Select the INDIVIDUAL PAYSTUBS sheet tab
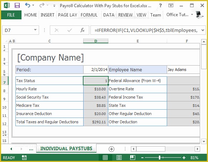The image size is (208, 162). point(66,148)
